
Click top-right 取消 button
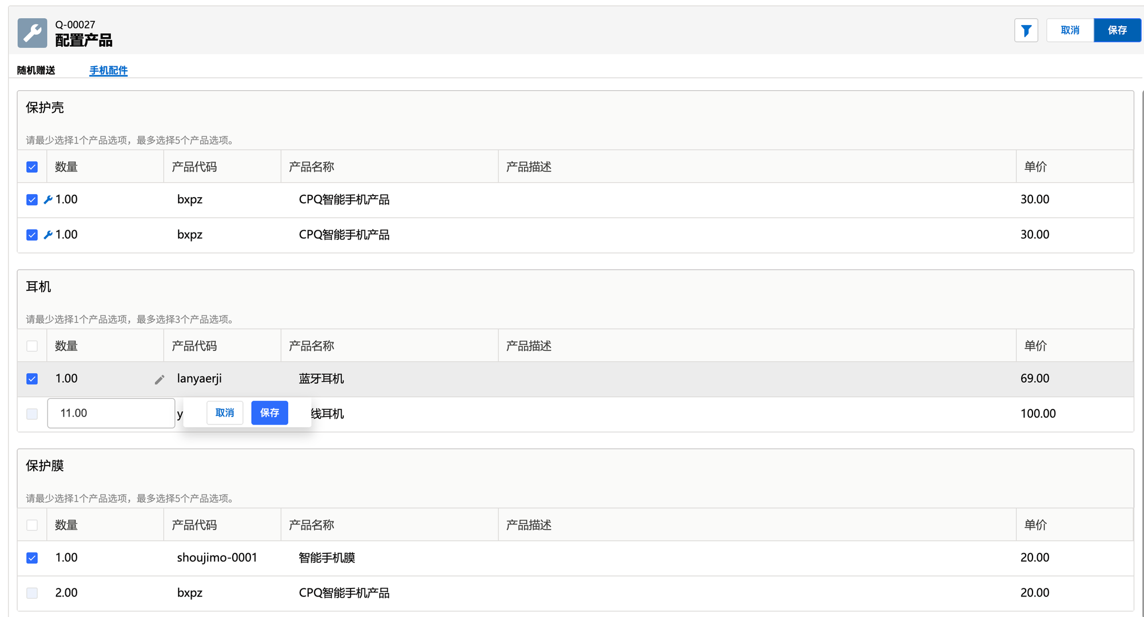point(1070,30)
